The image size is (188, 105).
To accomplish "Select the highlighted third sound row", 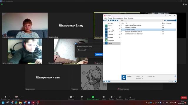I will coord(148,30).
